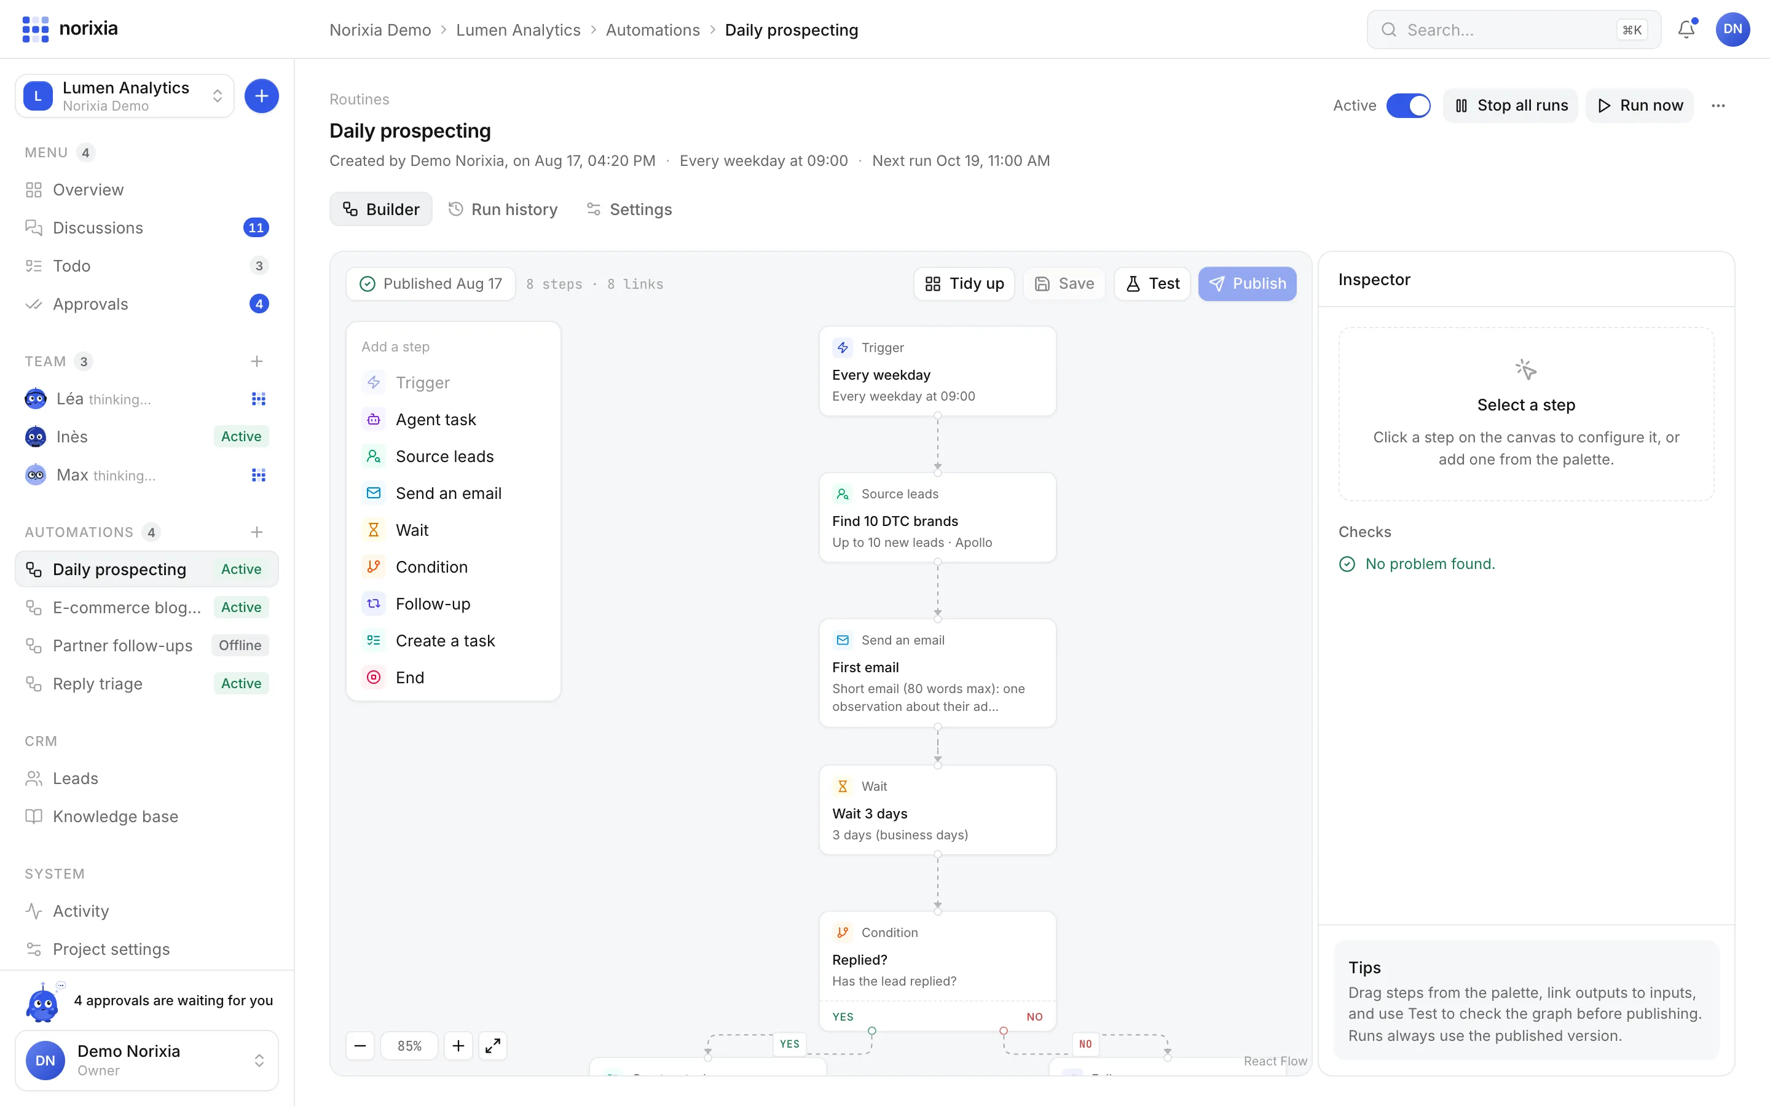Open Partner follow-ups automation

(x=146, y=645)
